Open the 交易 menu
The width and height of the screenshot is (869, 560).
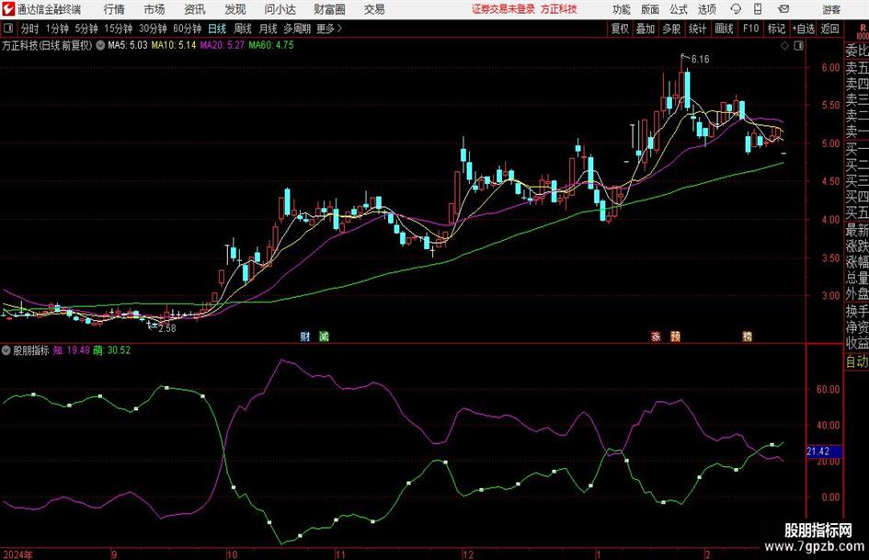pyautogui.click(x=374, y=9)
